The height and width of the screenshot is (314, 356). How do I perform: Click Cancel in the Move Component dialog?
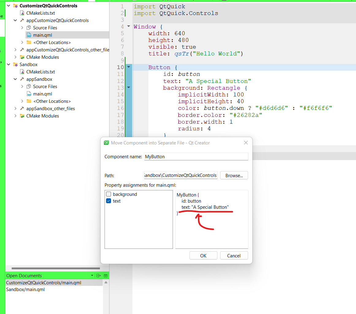[234, 256]
